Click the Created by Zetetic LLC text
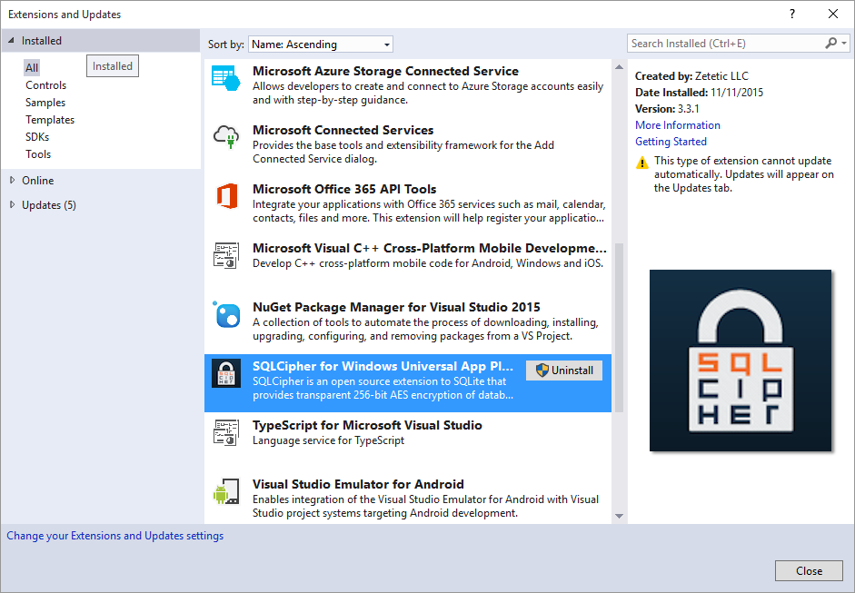Image resolution: width=855 pixels, height=593 pixels. pyautogui.click(x=692, y=75)
